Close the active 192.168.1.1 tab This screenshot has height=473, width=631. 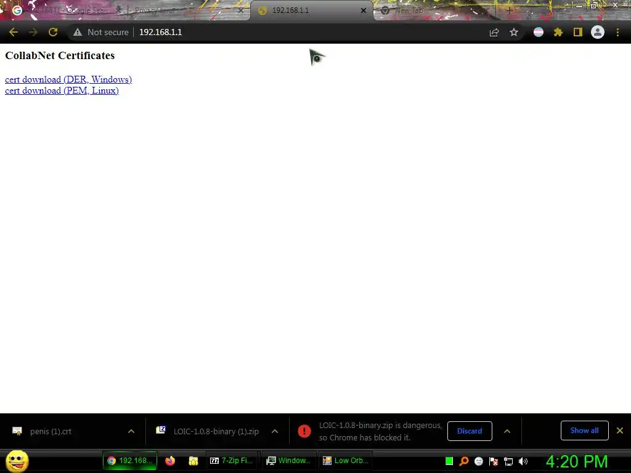364,10
